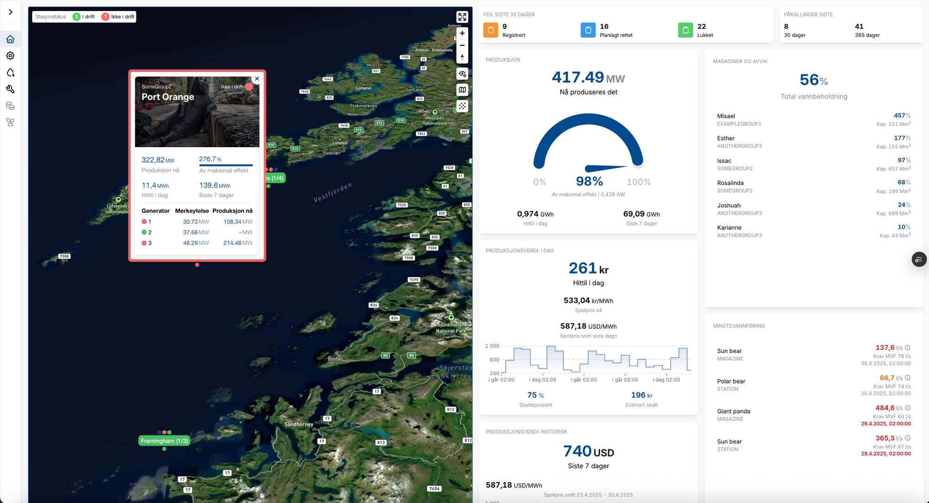Open the plant environment icon in sidebar

point(10,122)
